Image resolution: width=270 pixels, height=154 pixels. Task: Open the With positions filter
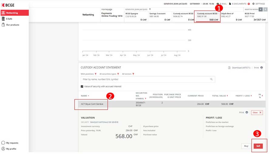coord(88,74)
